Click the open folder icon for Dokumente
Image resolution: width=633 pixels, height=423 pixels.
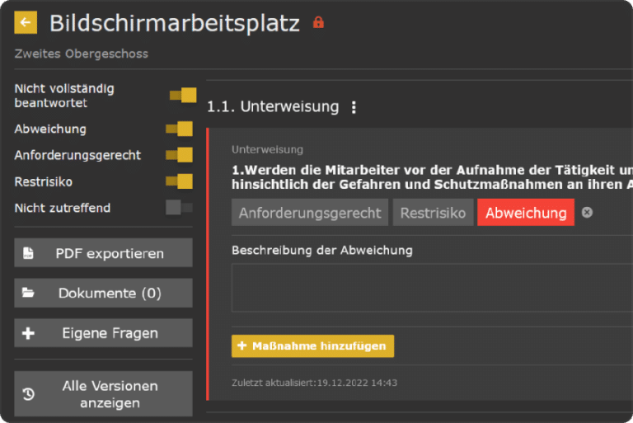tap(28, 293)
